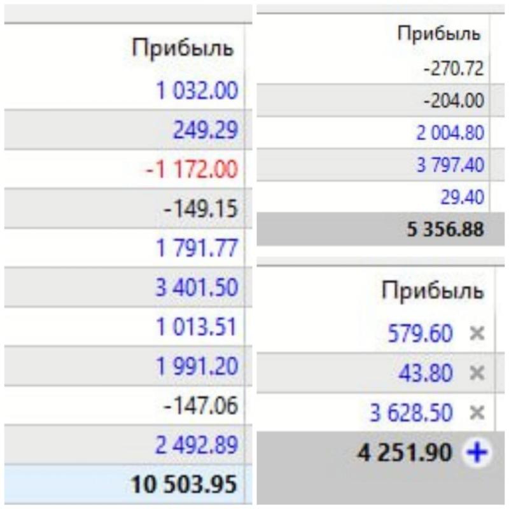Click the 4 251.90 total value
509x509 pixels.
(x=404, y=452)
